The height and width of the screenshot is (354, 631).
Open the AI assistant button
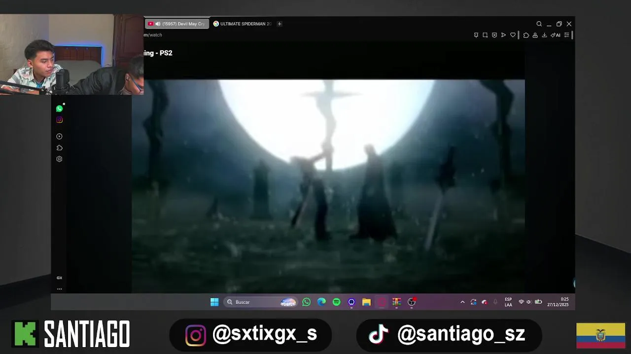click(x=556, y=35)
